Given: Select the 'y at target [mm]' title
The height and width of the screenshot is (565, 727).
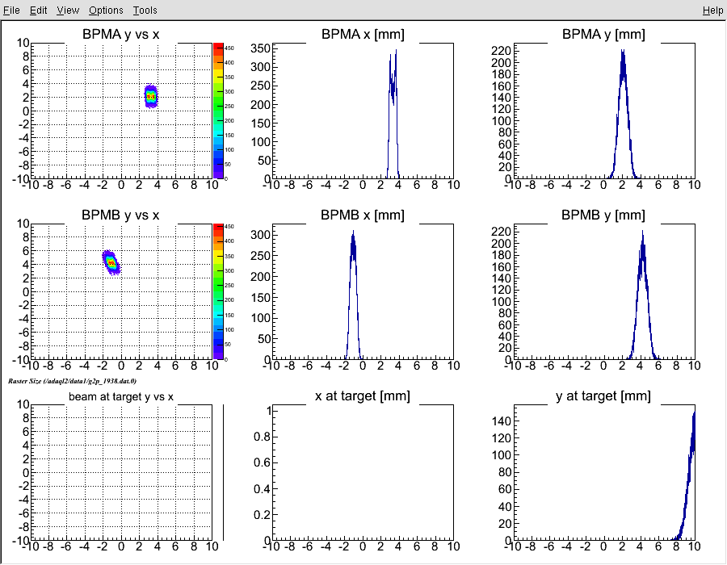Looking at the screenshot, I should coord(603,396).
